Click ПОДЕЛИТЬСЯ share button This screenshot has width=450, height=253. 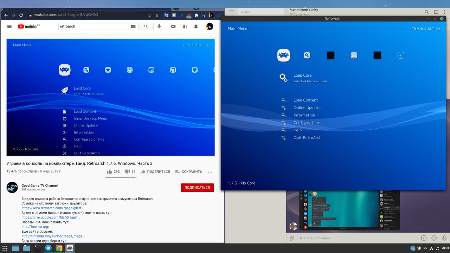[x=155, y=172]
